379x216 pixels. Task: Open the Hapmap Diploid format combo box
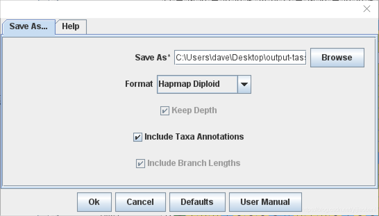(197, 84)
